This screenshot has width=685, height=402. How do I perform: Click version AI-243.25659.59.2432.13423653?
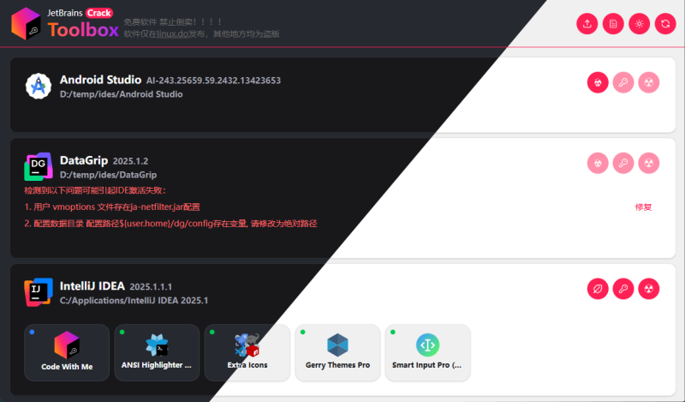(213, 81)
